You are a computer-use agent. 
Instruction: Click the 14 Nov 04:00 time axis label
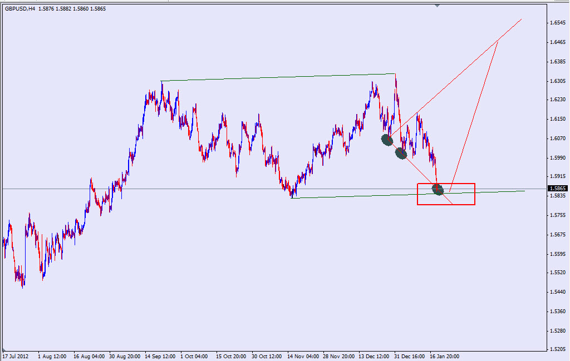(x=303, y=357)
